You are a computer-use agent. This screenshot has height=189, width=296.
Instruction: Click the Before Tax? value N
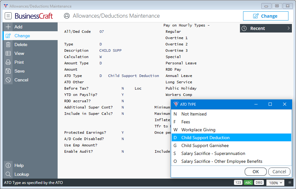tap(123, 88)
